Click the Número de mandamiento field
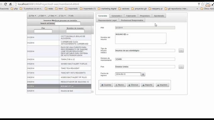214x120 pixels. pyautogui.click(x=145, y=59)
